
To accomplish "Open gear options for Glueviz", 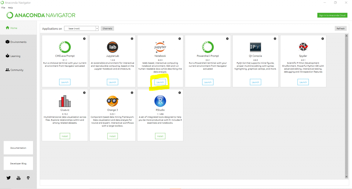I will (x=84, y=93).
